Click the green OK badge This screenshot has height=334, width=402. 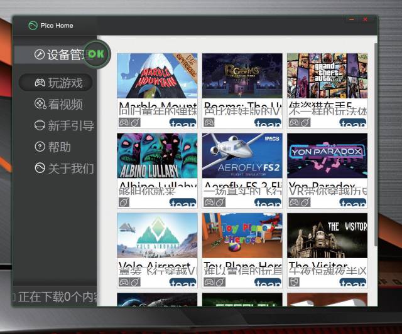click(x=97, y=55)
